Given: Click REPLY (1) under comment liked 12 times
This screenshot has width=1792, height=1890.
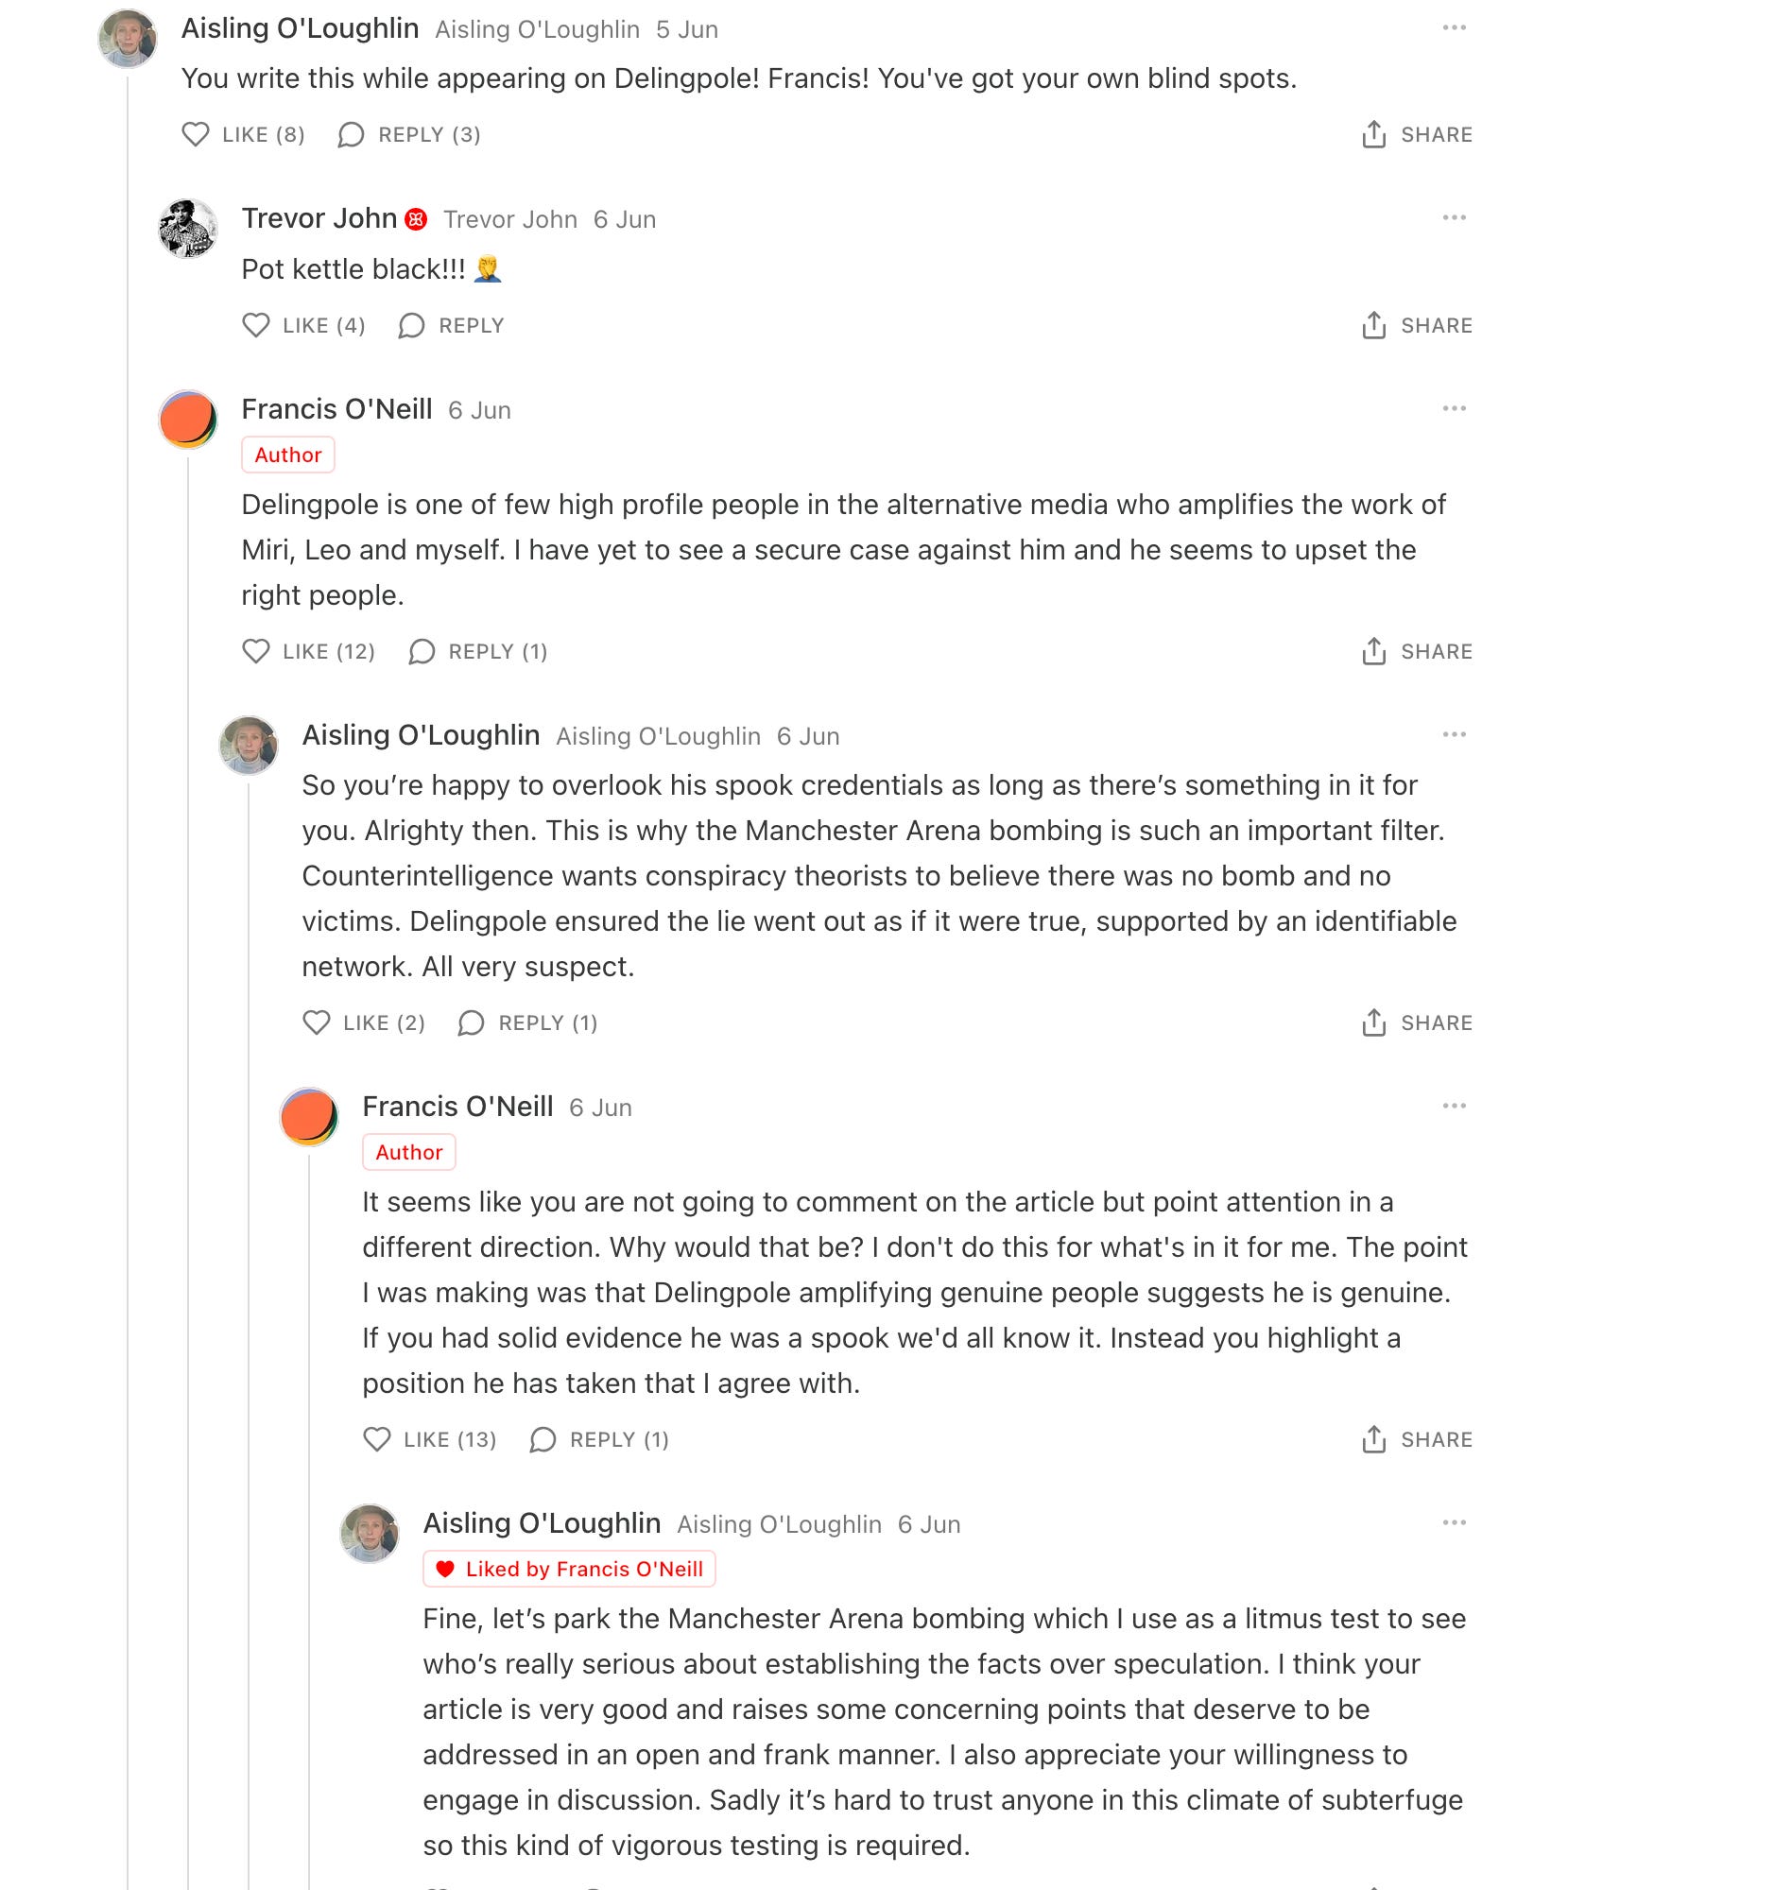Looking at the screenshot, I should tap(477, 651).
